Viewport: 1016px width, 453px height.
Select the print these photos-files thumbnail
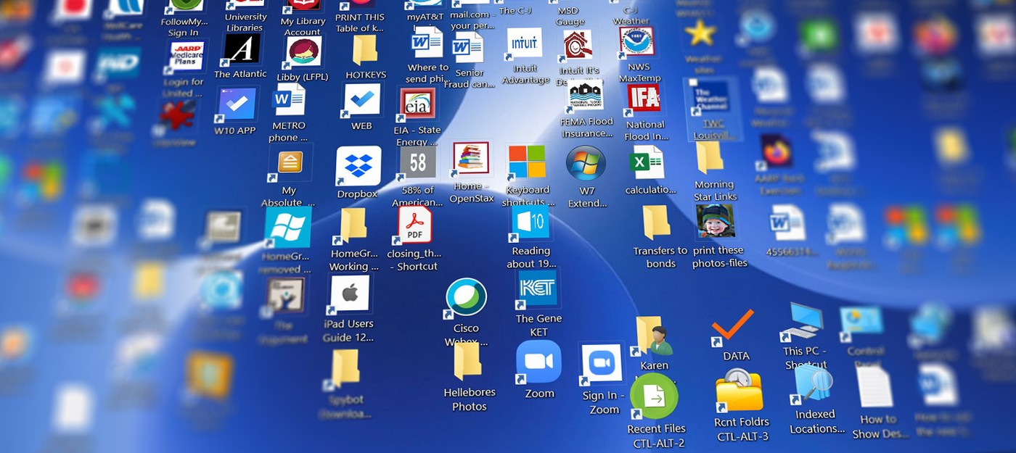(x=716, y=221)
